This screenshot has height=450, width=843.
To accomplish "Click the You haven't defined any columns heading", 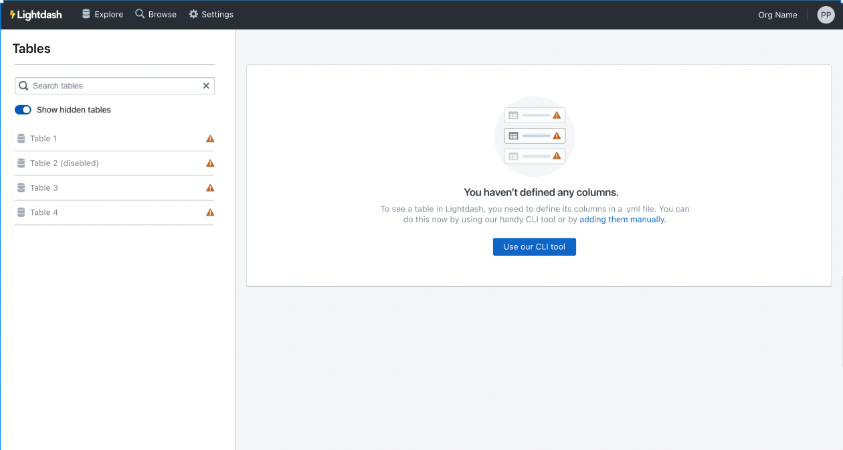I will [x=541, y=193].
